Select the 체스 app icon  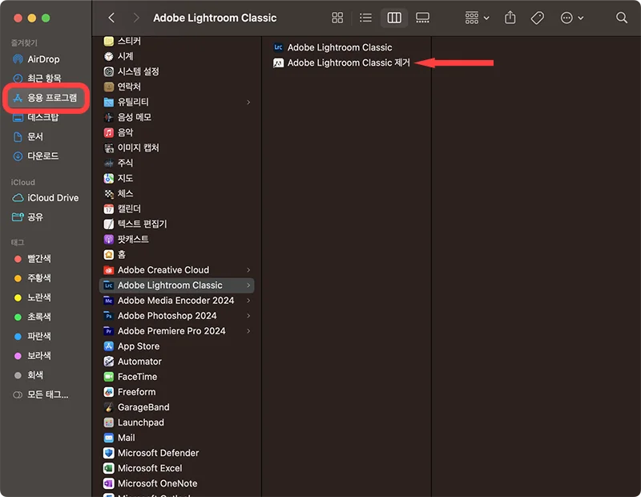pos(108,193)
